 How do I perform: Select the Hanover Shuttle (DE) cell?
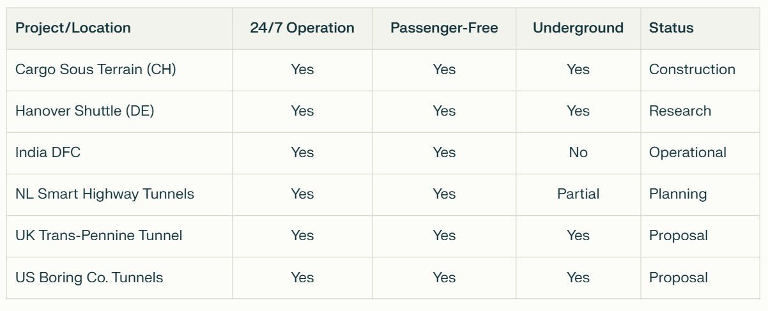pos(85,111)
